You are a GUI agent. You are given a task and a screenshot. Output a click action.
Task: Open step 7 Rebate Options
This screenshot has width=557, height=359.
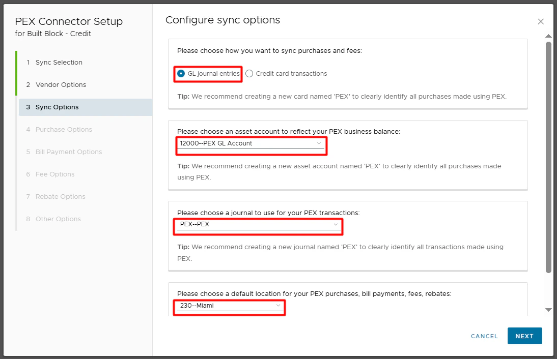click(x=85, y=196)
